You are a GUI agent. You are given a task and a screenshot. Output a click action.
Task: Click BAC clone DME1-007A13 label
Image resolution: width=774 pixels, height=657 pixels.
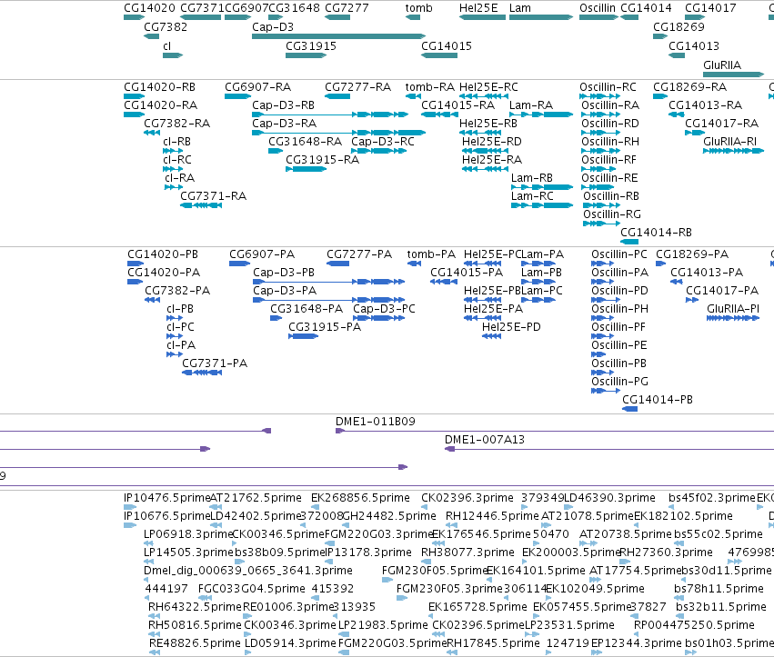(x=484, y=440)
